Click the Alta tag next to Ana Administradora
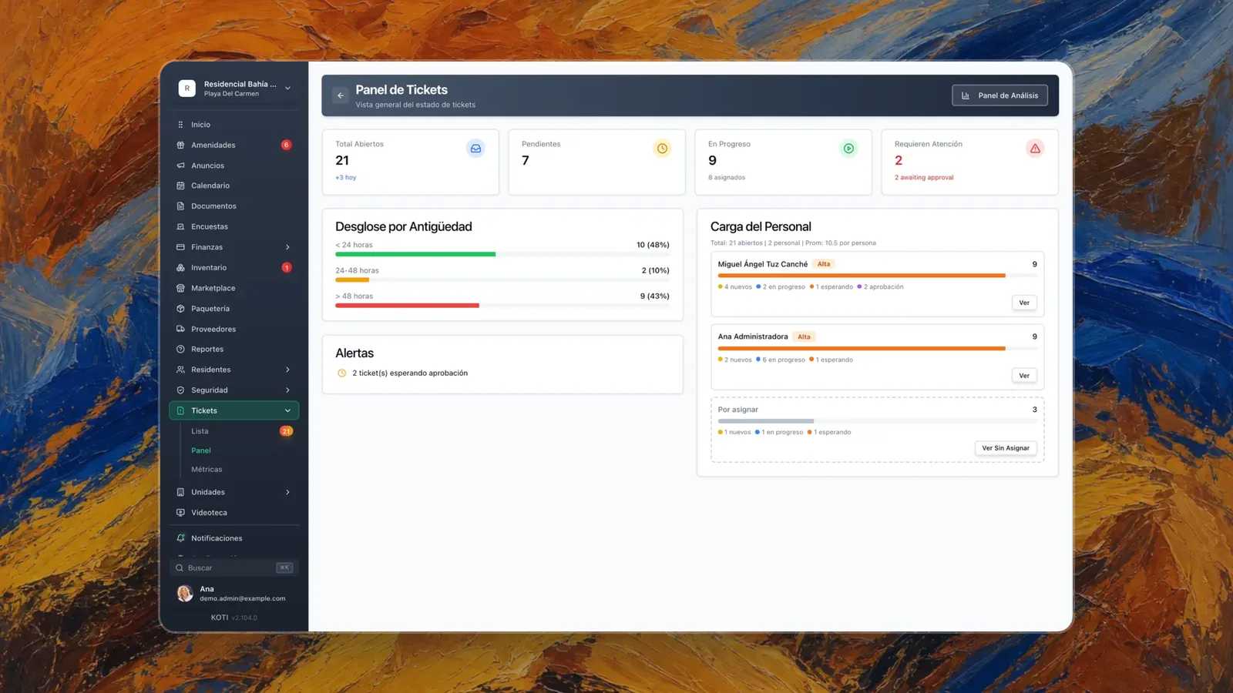Viewport: 1233px width, 693px height. pyautogui.click(x=804, y=336)
